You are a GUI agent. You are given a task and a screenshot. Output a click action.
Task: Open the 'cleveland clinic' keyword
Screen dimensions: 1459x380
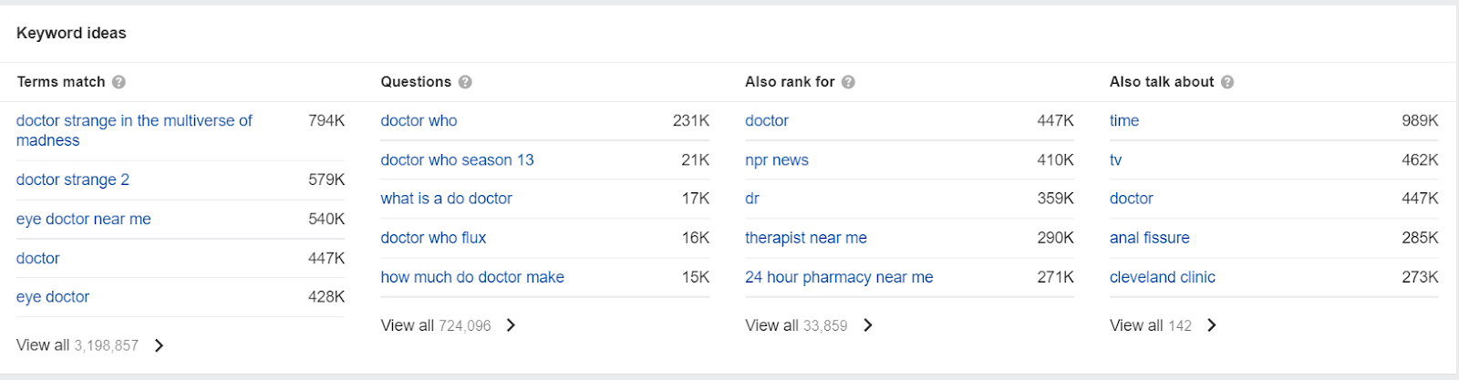[x=1163, y=277]
